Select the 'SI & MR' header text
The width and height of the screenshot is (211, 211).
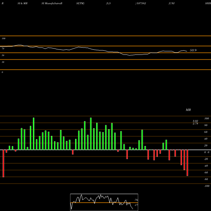click(x=22, y=3)
